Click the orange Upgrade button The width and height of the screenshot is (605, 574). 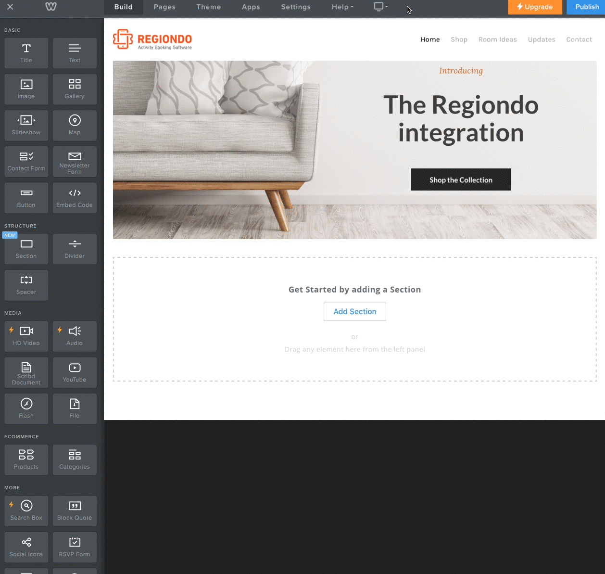pyautogui.click(x=535, y=7)
